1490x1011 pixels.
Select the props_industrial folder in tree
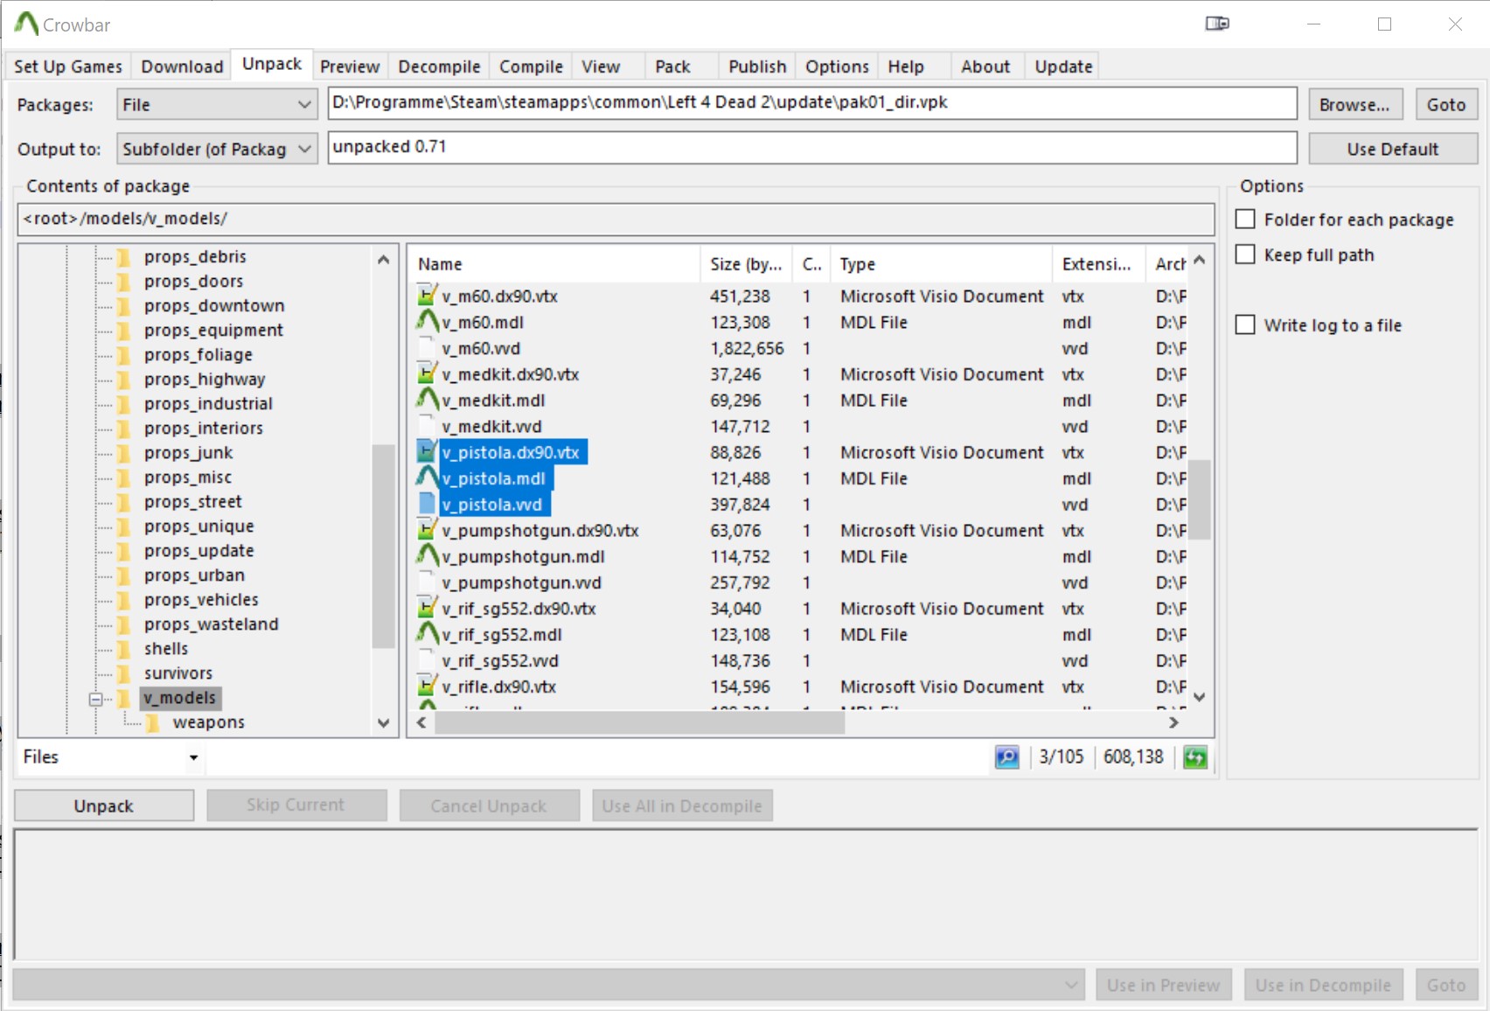click(208, 404)
